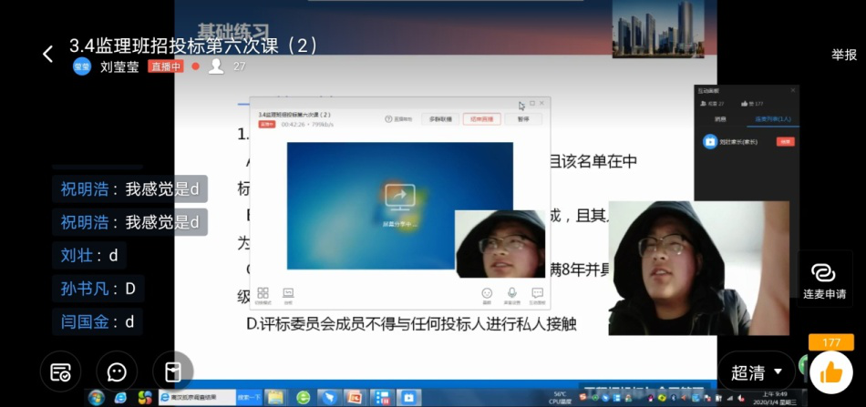
Task: Tap the orange thumbs-up like button
Action: coord(830,372)
